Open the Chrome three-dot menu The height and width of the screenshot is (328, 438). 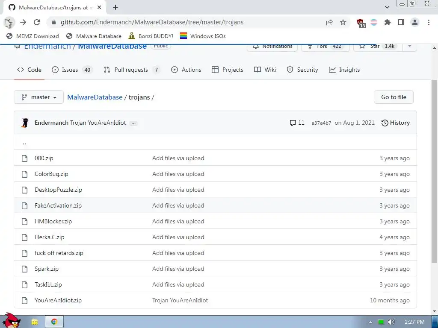point(429,22)
